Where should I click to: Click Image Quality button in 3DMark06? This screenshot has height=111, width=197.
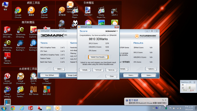point(72,75)
